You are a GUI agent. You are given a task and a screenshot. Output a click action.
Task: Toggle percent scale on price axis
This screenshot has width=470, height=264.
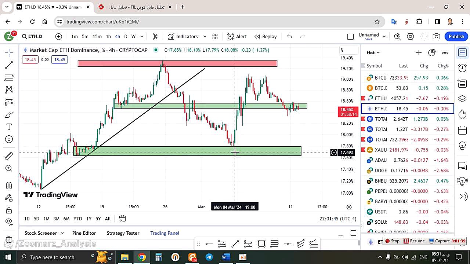(349, 50)
